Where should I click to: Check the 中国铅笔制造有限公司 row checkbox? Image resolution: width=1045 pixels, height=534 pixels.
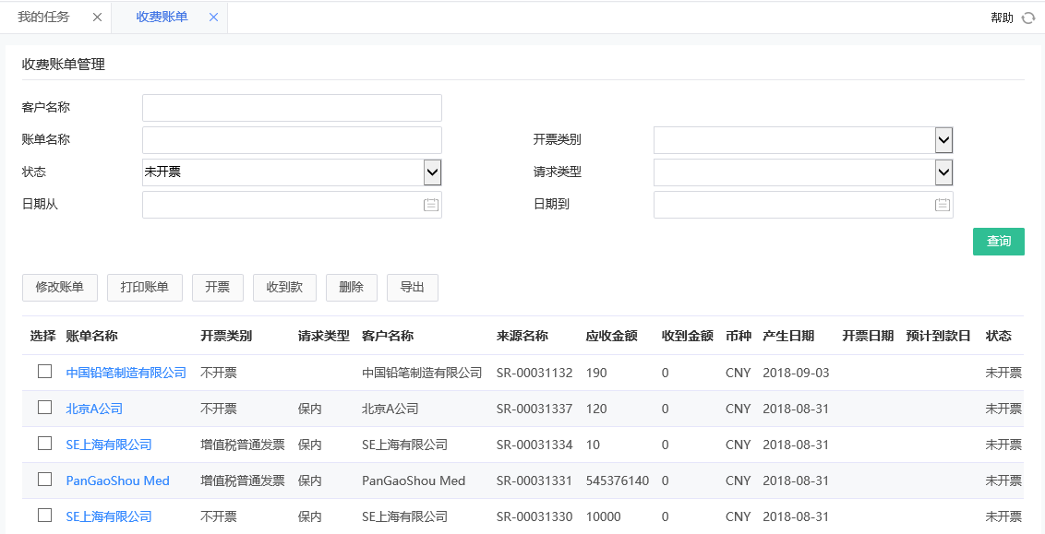[43, 372]
